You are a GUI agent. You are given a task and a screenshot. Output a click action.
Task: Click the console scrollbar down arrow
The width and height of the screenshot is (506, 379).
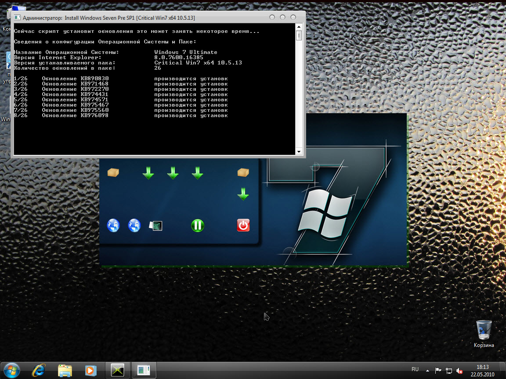(x=299, y=151)
